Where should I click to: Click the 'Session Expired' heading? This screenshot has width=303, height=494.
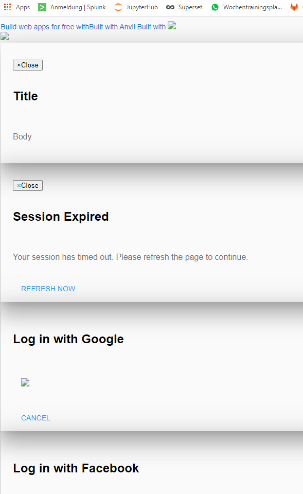(61, 217)
